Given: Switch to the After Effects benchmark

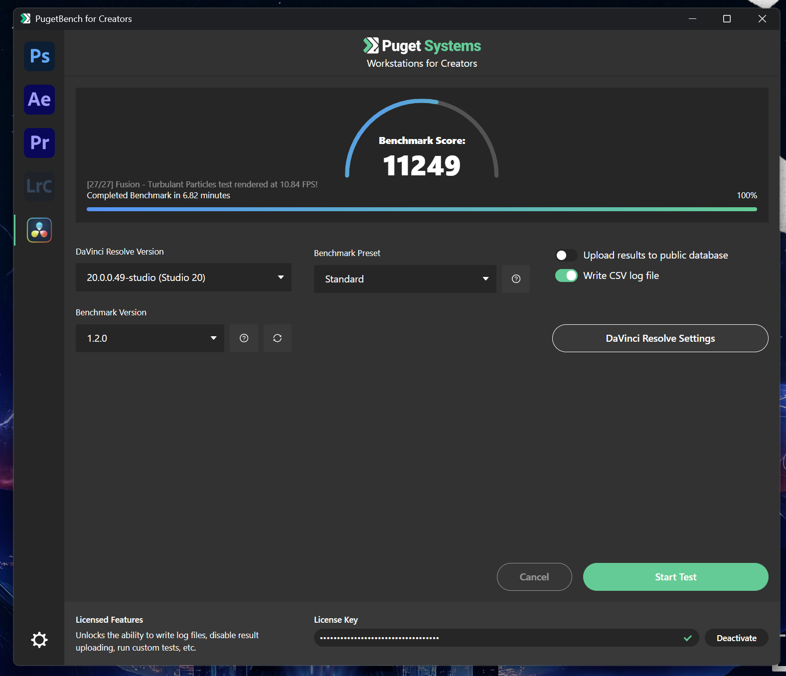Looking at the screenshot, I should (x=39, y=100).
